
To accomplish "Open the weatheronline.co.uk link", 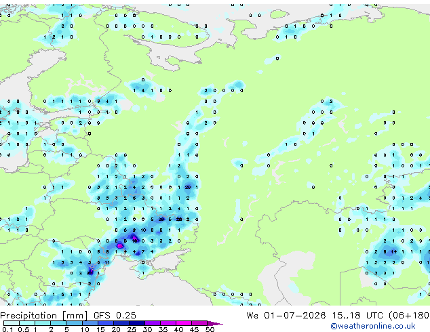I will [x=373, y=326].
